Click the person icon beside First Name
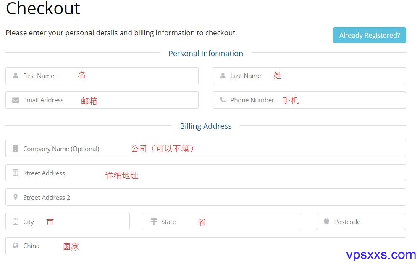The image size is (420, 264). pyautogui.click(x=16, y=76)
